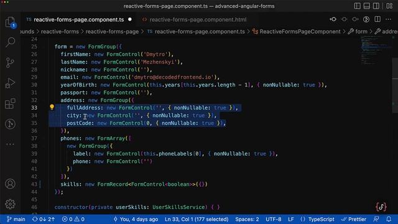This screenshot has height=224, width=398.
Task: Open the Manage gear icon
Action: pyautogui.click(x=10, y=204)
